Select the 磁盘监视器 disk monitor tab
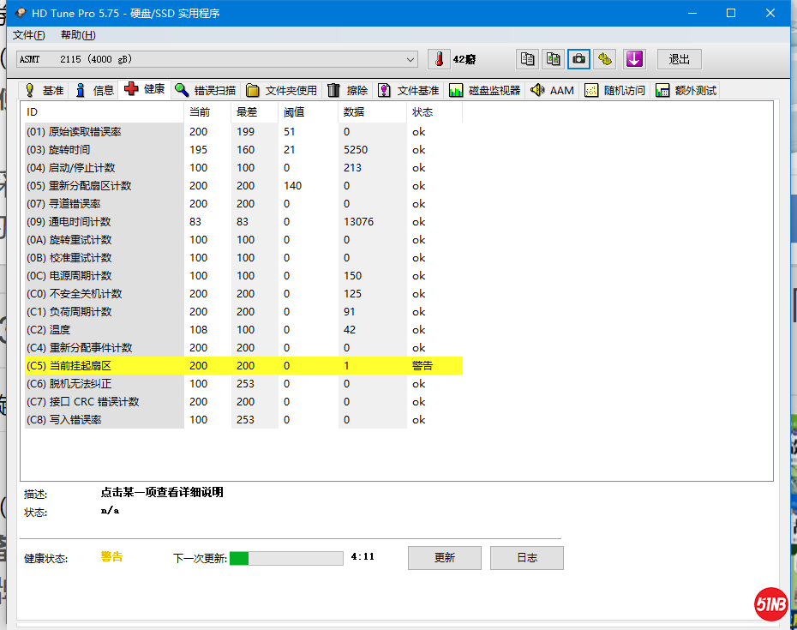This screenshot has width=797, height=630. pyautogui.click(x=485, y=90)
